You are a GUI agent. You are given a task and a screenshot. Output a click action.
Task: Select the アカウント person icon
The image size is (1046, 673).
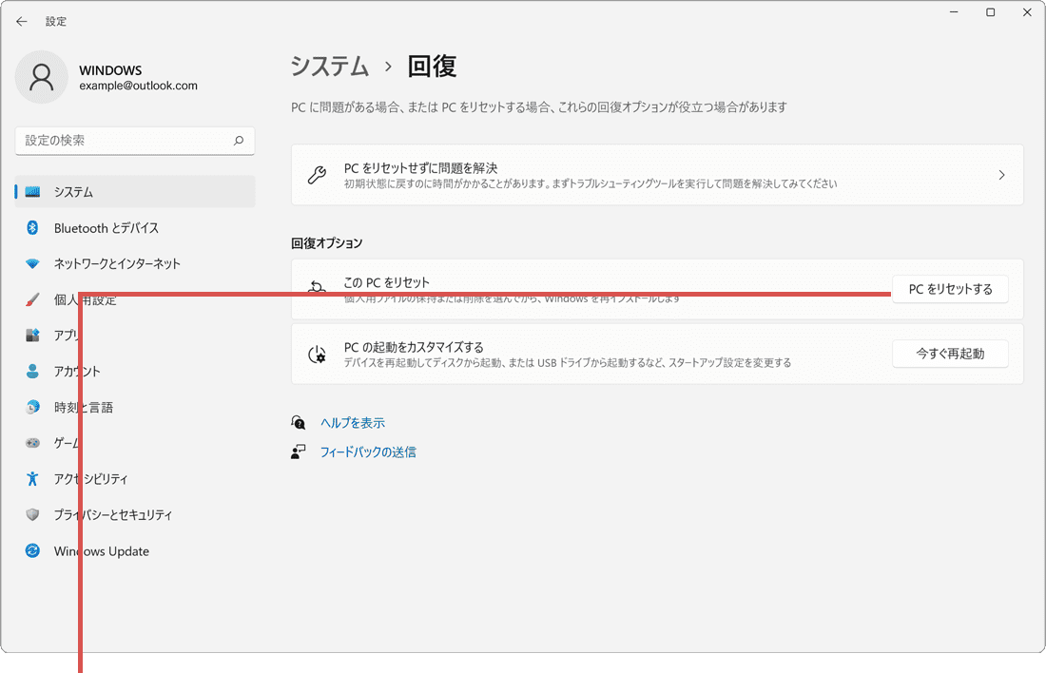31,372
